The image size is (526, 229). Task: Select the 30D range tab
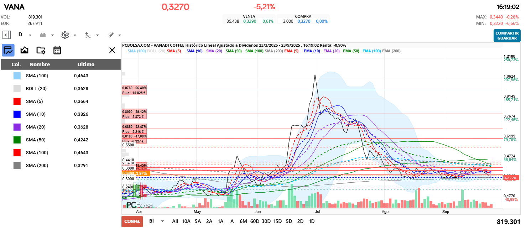(266, 221)
